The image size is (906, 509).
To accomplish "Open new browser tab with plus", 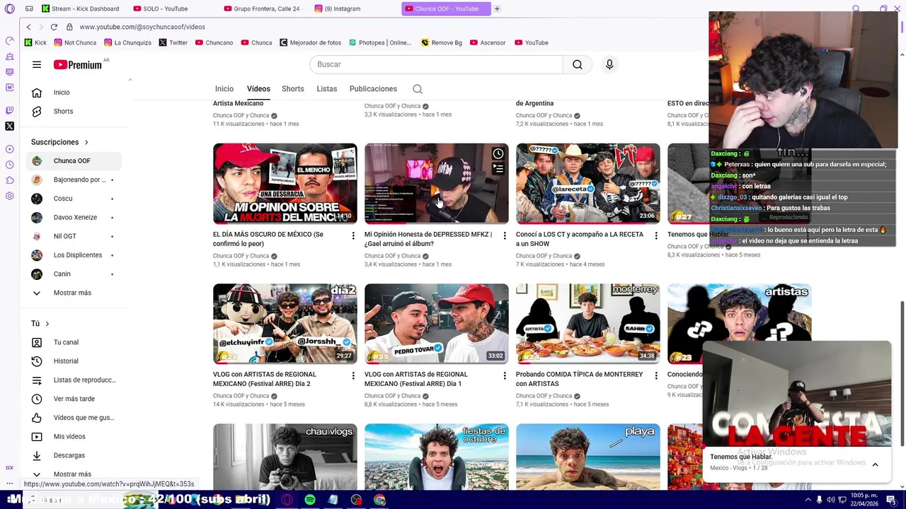I will 497,8.
